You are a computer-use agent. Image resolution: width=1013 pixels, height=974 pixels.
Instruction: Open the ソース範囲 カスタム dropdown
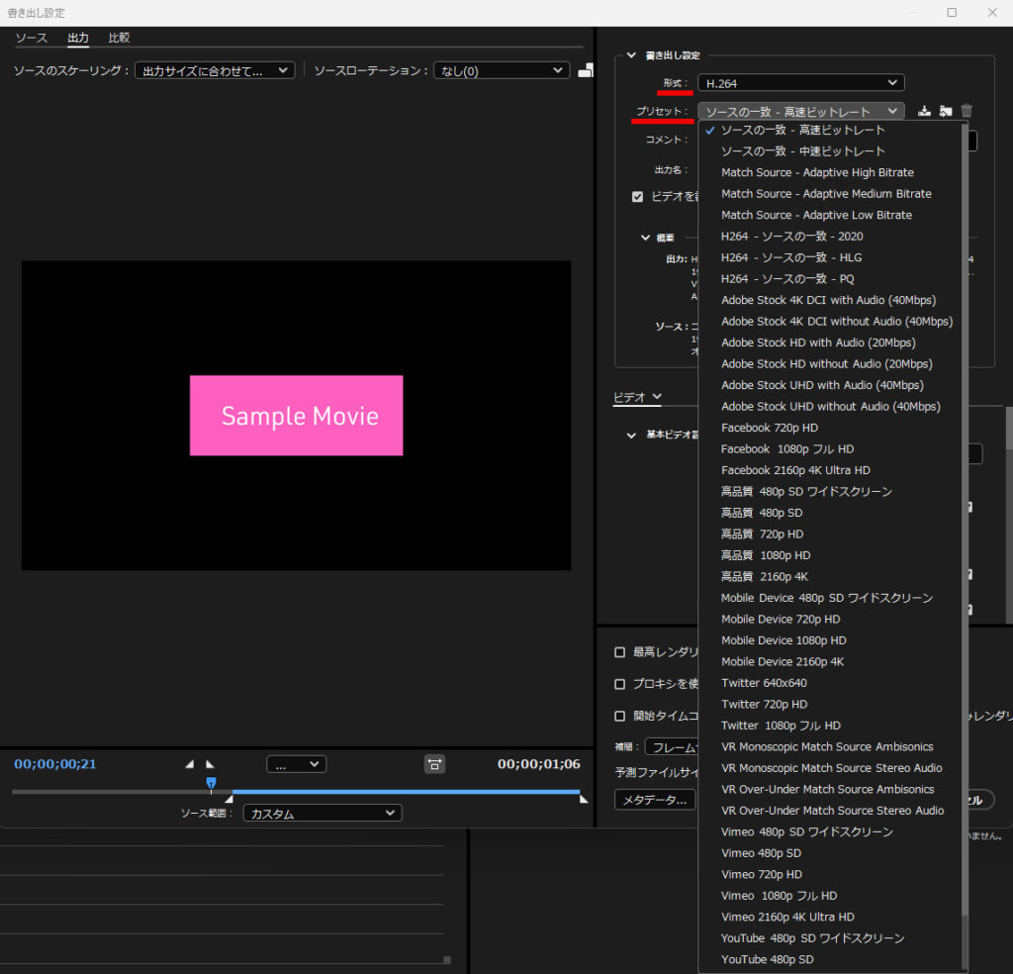tap(322, 814)
